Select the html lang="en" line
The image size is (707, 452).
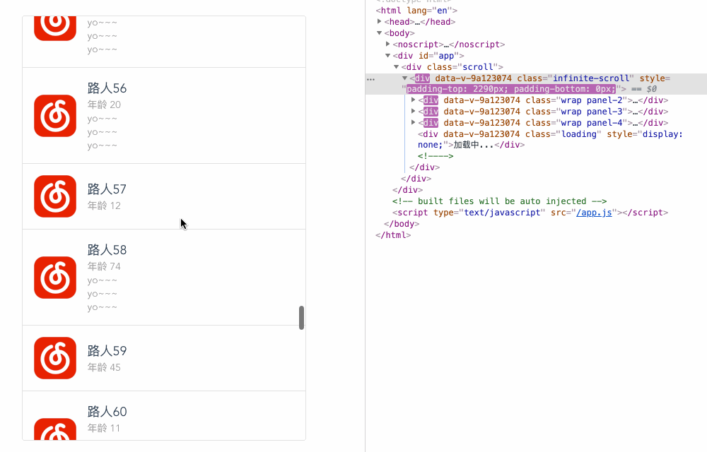click(x=416, y=11)
